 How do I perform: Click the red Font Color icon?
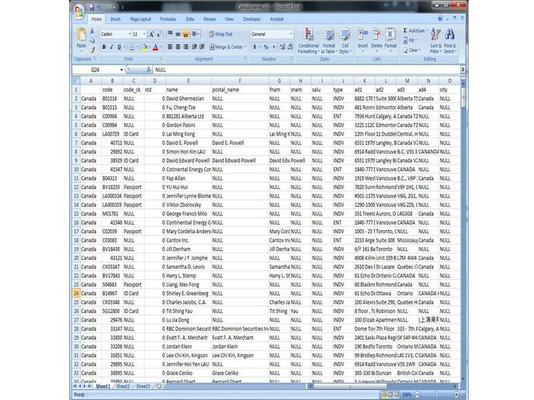tap(156, 47)
